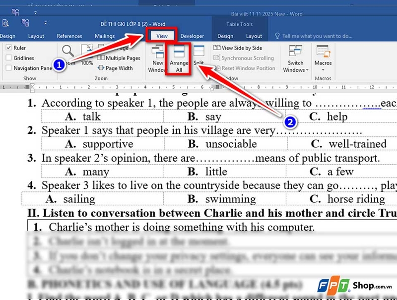Image resolution: width=397 pixels, height=300 pixels.
Task: Click the answer 'well-trained'
Action: click(x=357, y=144)
